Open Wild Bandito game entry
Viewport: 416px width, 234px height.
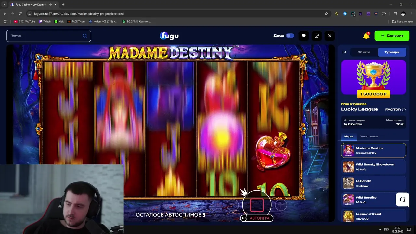[x=373, y=200]
